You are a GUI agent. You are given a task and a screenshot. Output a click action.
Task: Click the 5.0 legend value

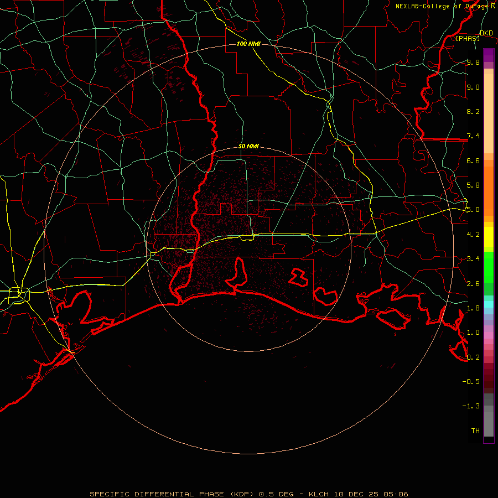pos(473,210)
